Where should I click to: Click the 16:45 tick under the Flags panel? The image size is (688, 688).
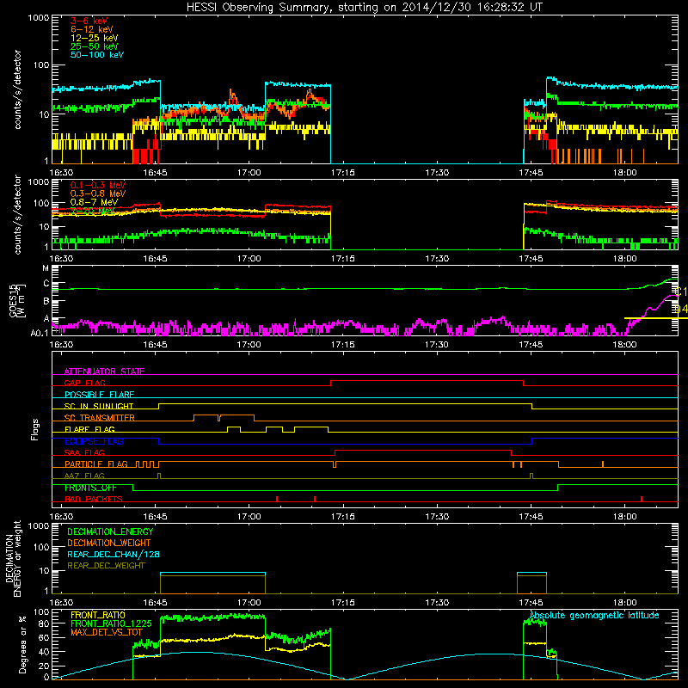point(155,517)
